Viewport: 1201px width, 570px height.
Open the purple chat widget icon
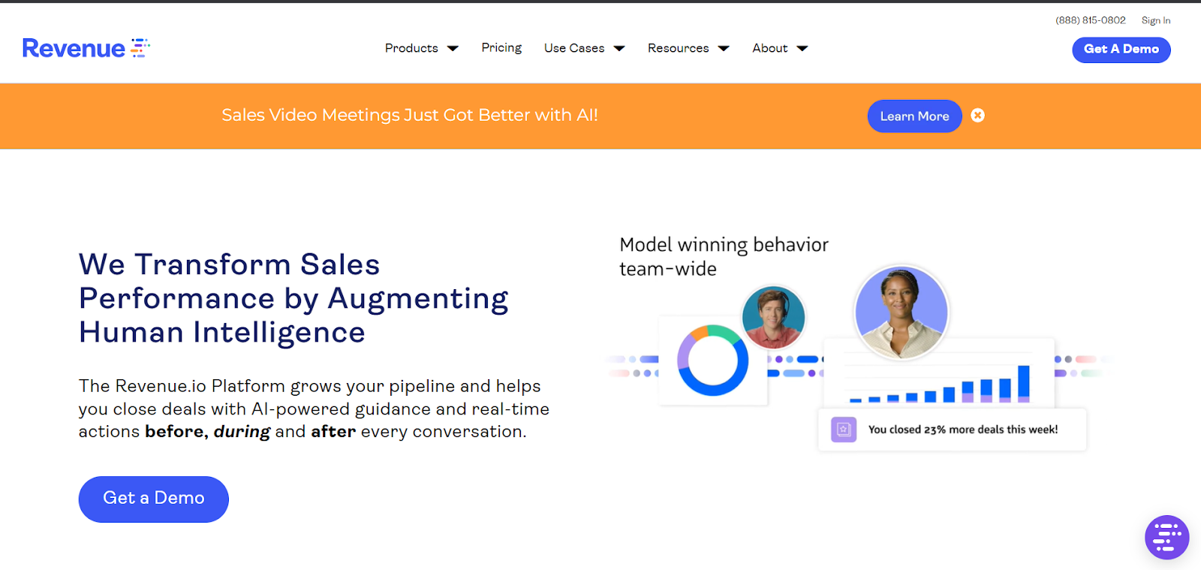point(1166,537)
